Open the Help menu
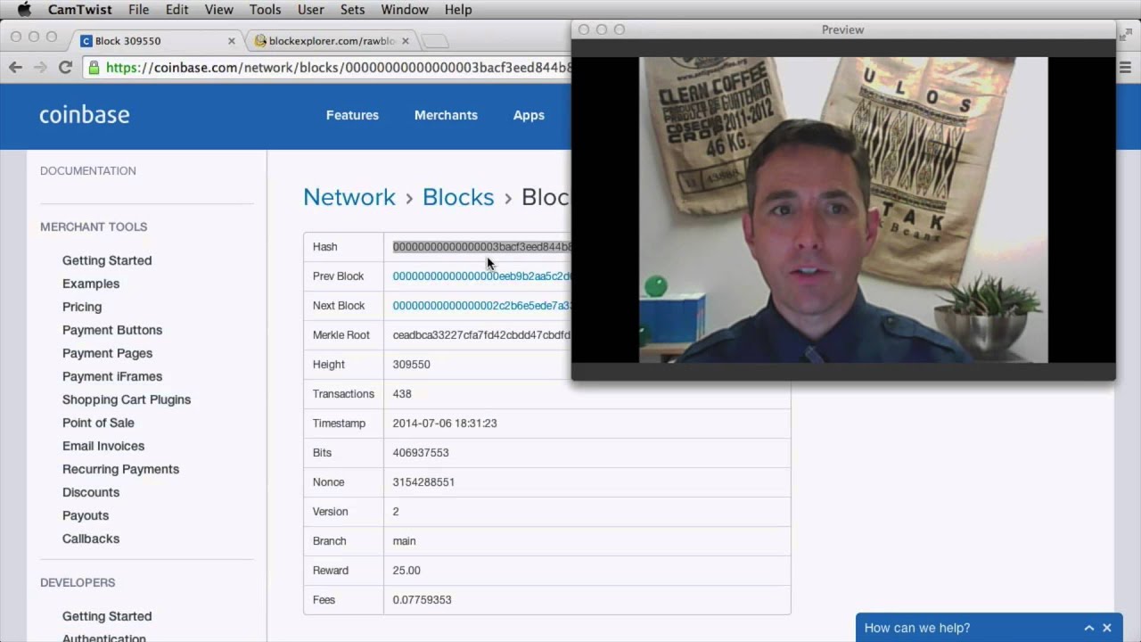 tap(458, 10)
